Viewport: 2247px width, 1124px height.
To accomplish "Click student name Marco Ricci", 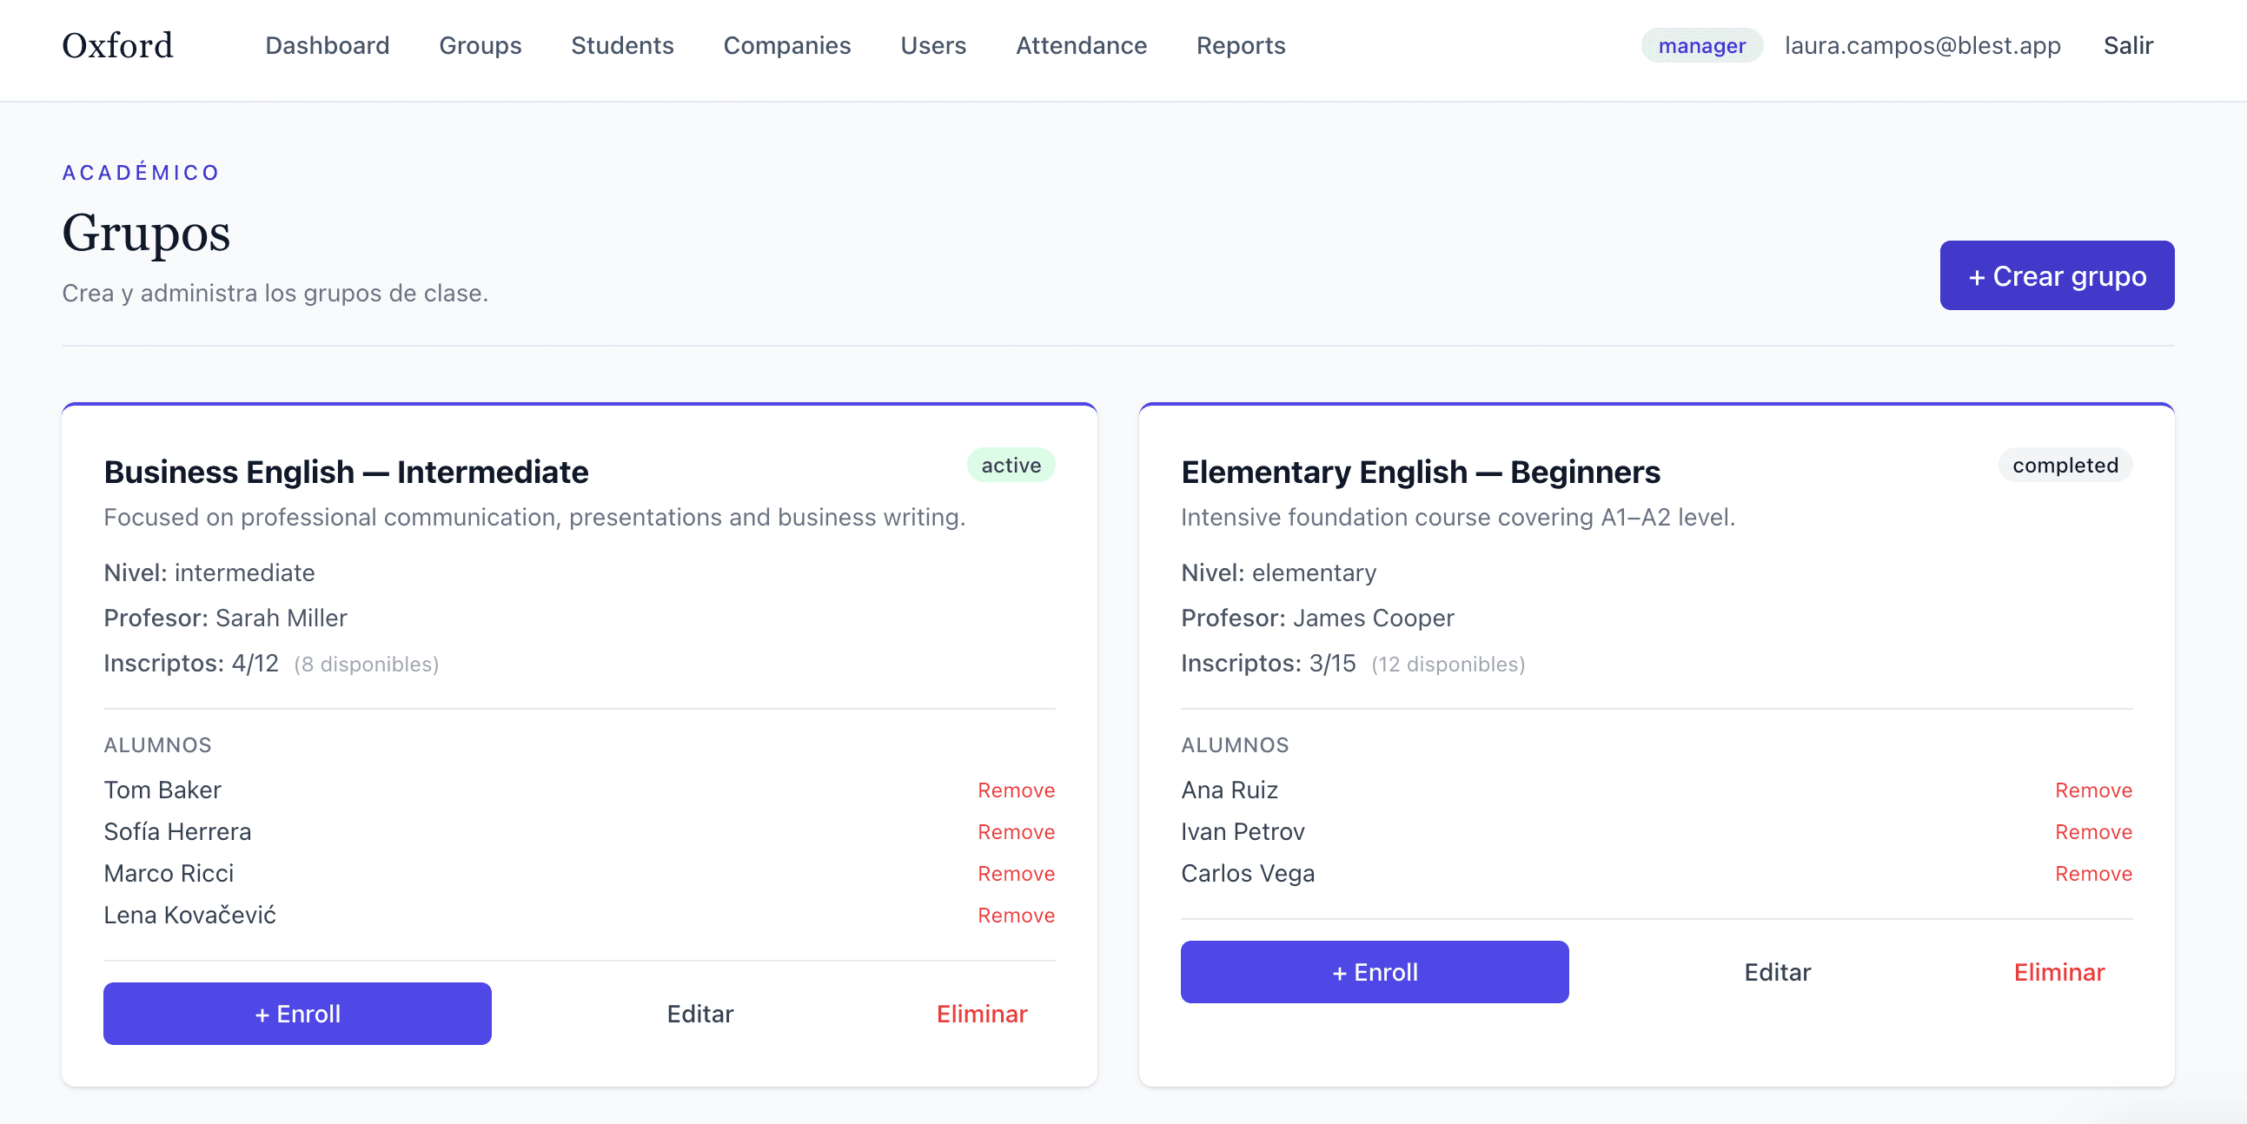I will point(169,874).
